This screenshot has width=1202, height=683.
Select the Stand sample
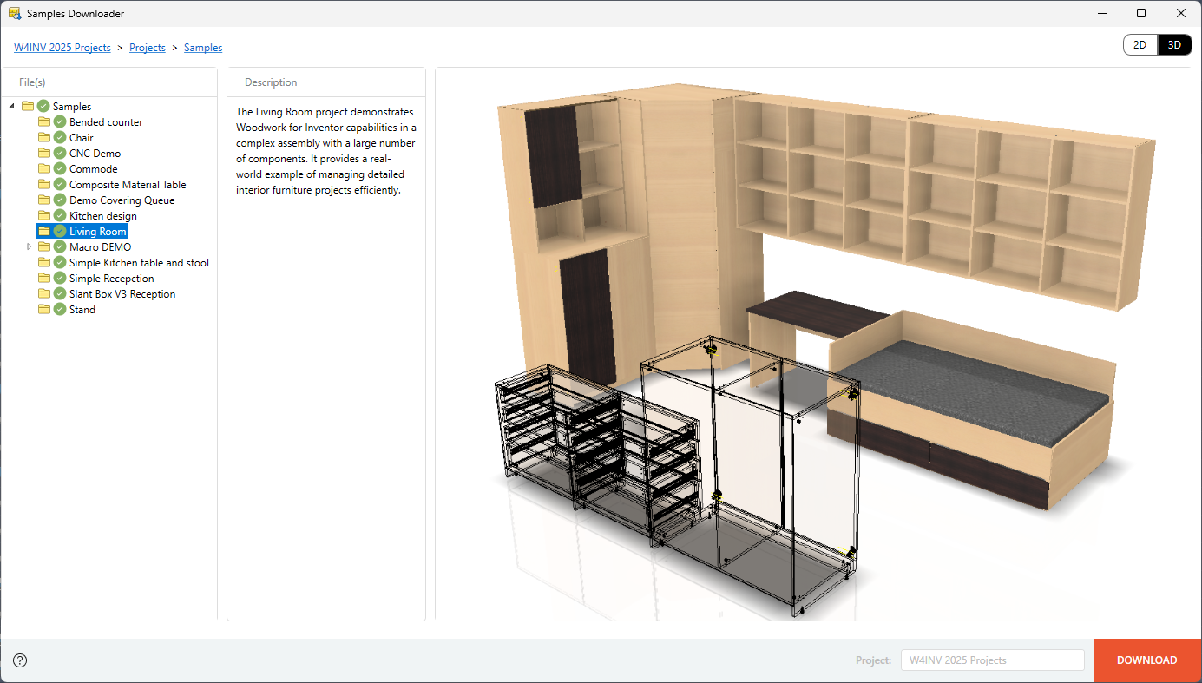coord(82,310)
